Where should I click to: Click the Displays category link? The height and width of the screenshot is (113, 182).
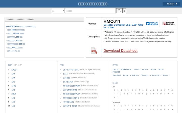coord(145,75)
